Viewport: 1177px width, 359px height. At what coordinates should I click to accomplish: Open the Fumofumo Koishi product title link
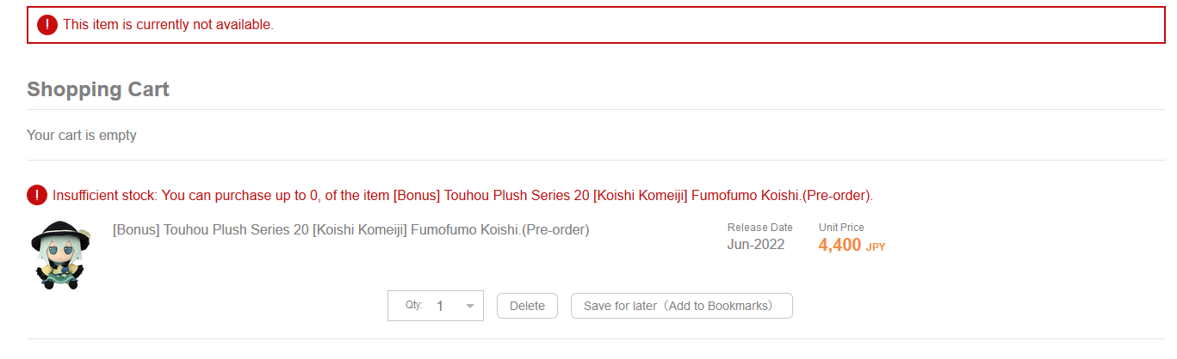coord(350,229)
